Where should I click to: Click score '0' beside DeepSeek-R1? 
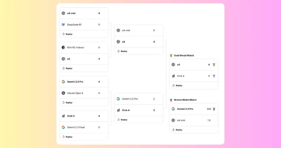[99, 25]
